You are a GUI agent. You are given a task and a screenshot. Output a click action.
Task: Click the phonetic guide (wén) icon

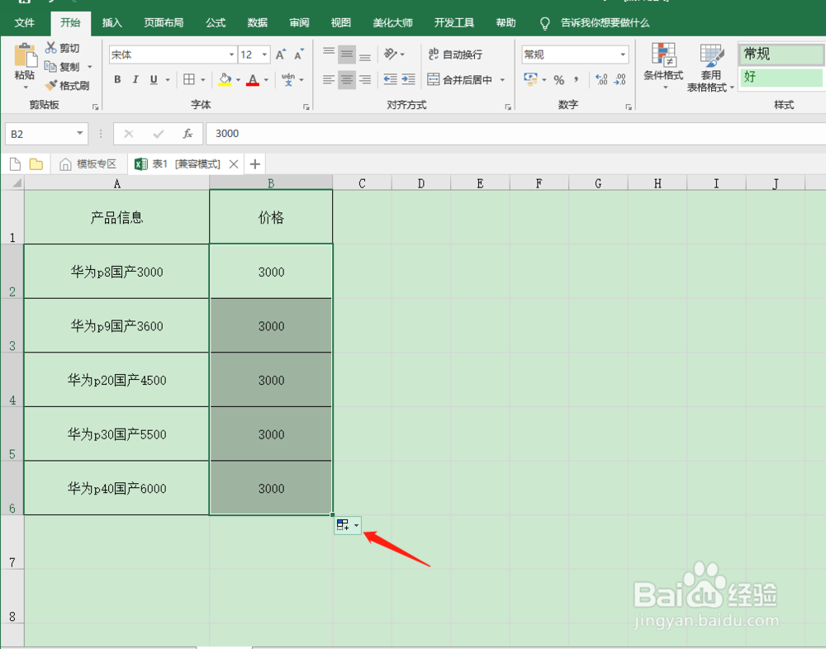click(288, 79)
